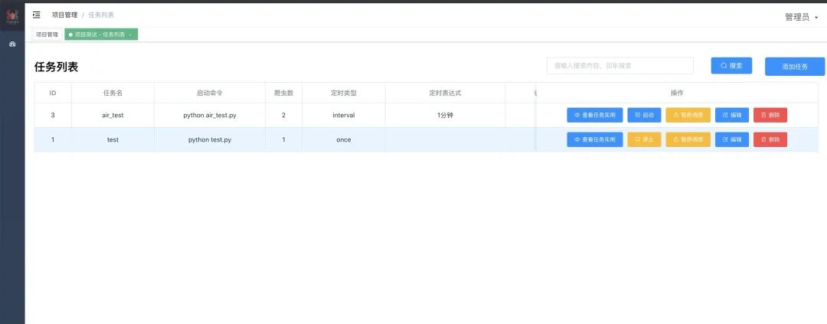Delete the air_test task
The image size is (827, 324).
pos(770,115)
